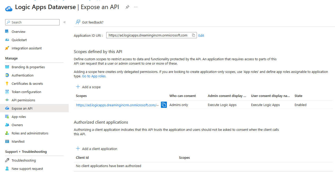
Task: Click the Token configuration bars icon
Action: pos(7,92)
